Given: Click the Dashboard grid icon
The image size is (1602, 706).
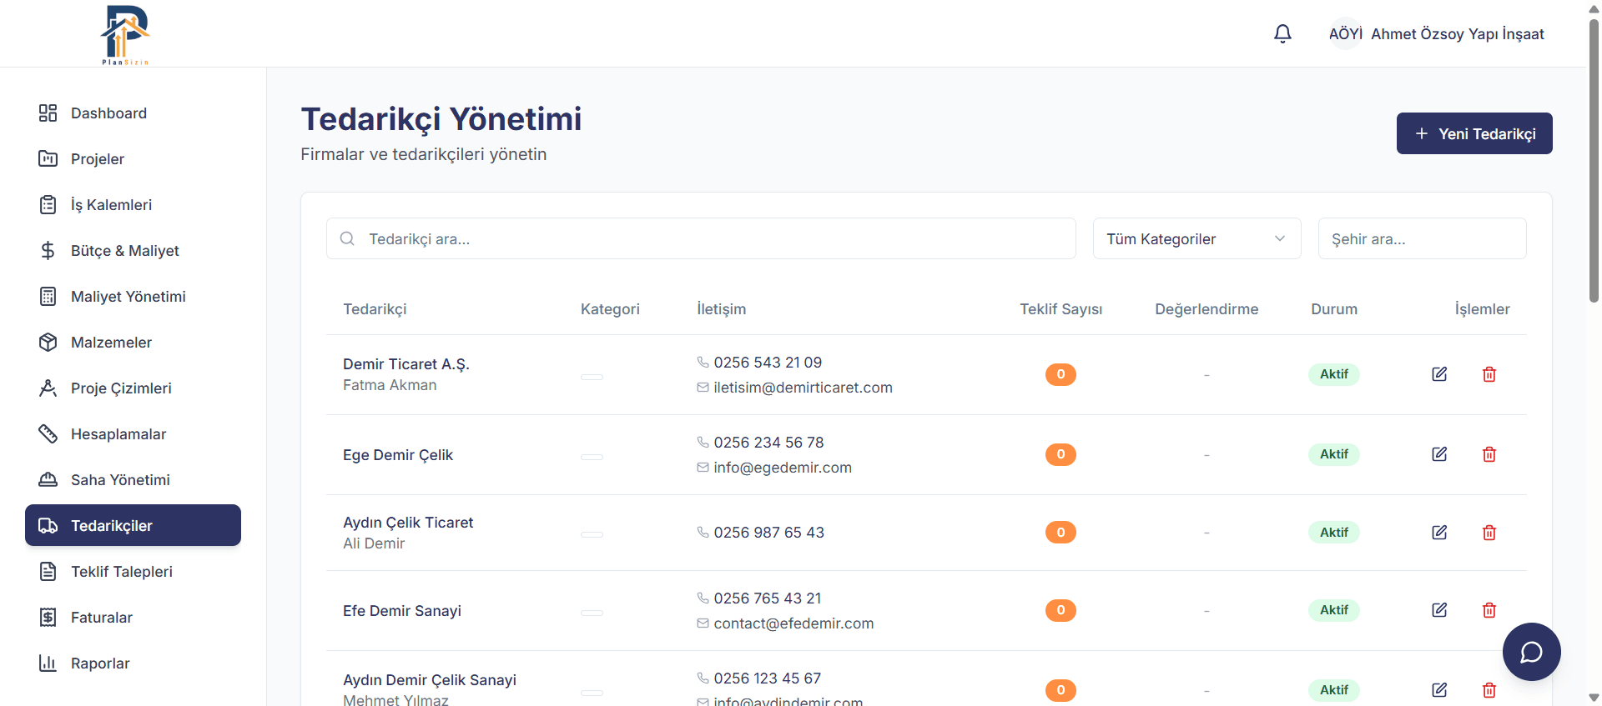Looking at the screenshot, I should [x=48, y=113].
